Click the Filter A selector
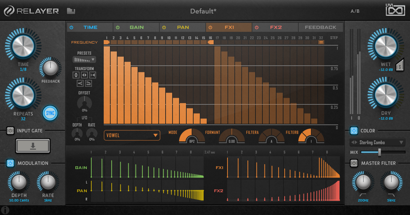Viewport: 410px width, 215px height. click(271, 136)
